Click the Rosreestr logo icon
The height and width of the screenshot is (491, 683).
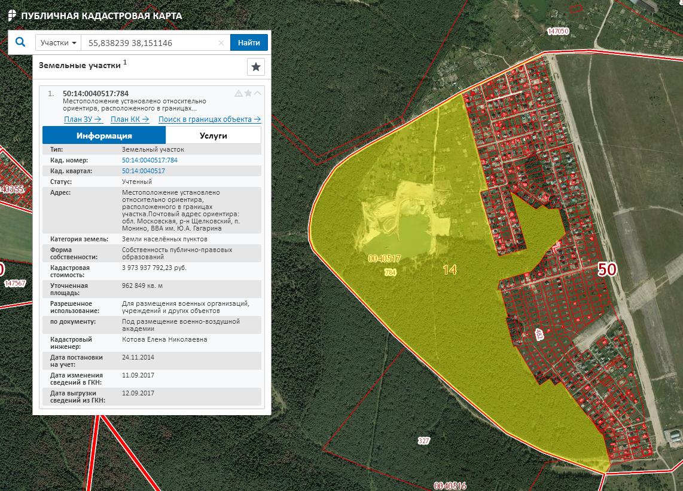pos(11,16)
